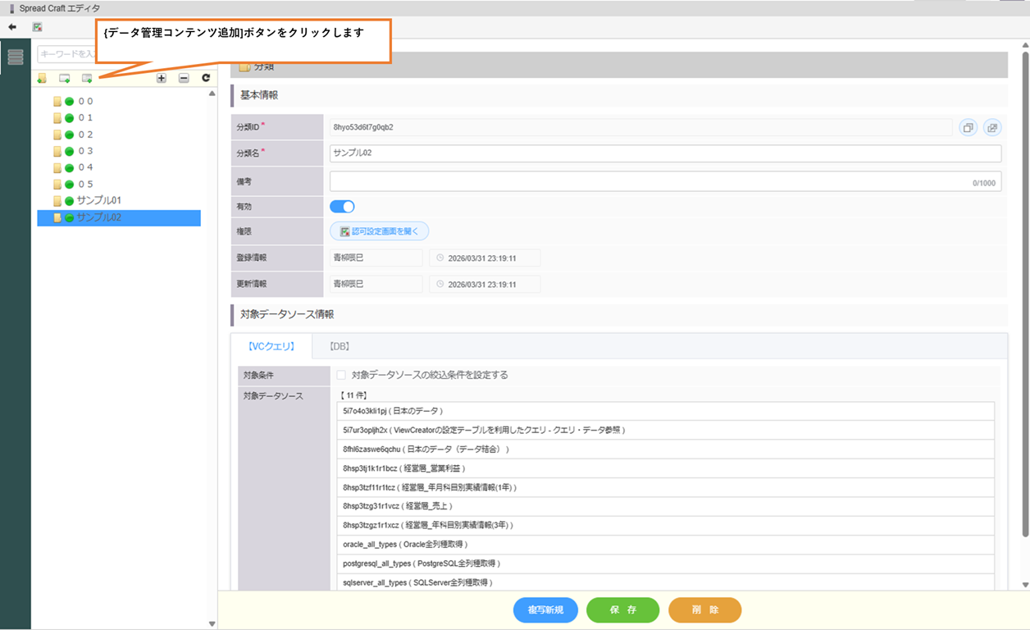Screen dimensions: 1030x630
Task: Select サンプル01 in the tree
Action: coord(98,201)
